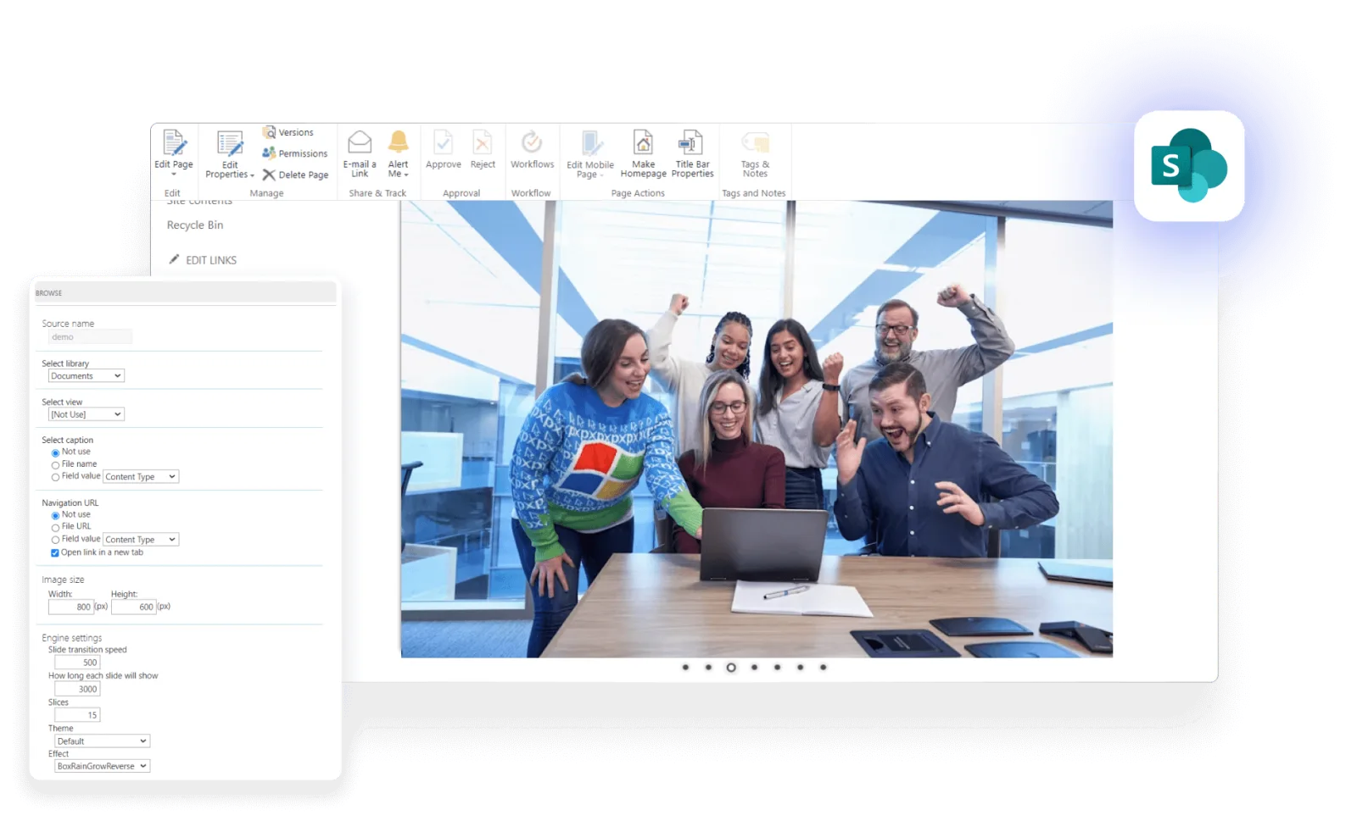This screenshot has width=1357, height=821.
Task: Click the Make Homepage icon
Action: pyautogui.click(x=643, y=142)
